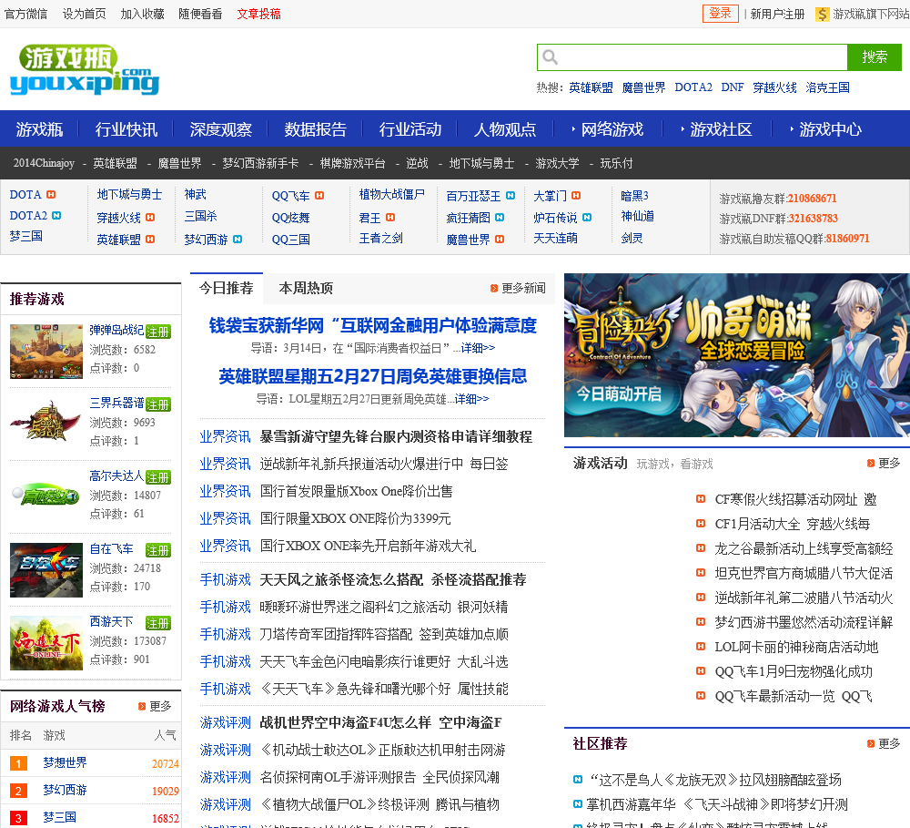Open 行业快讯 in main navigation

pos(126,129)
